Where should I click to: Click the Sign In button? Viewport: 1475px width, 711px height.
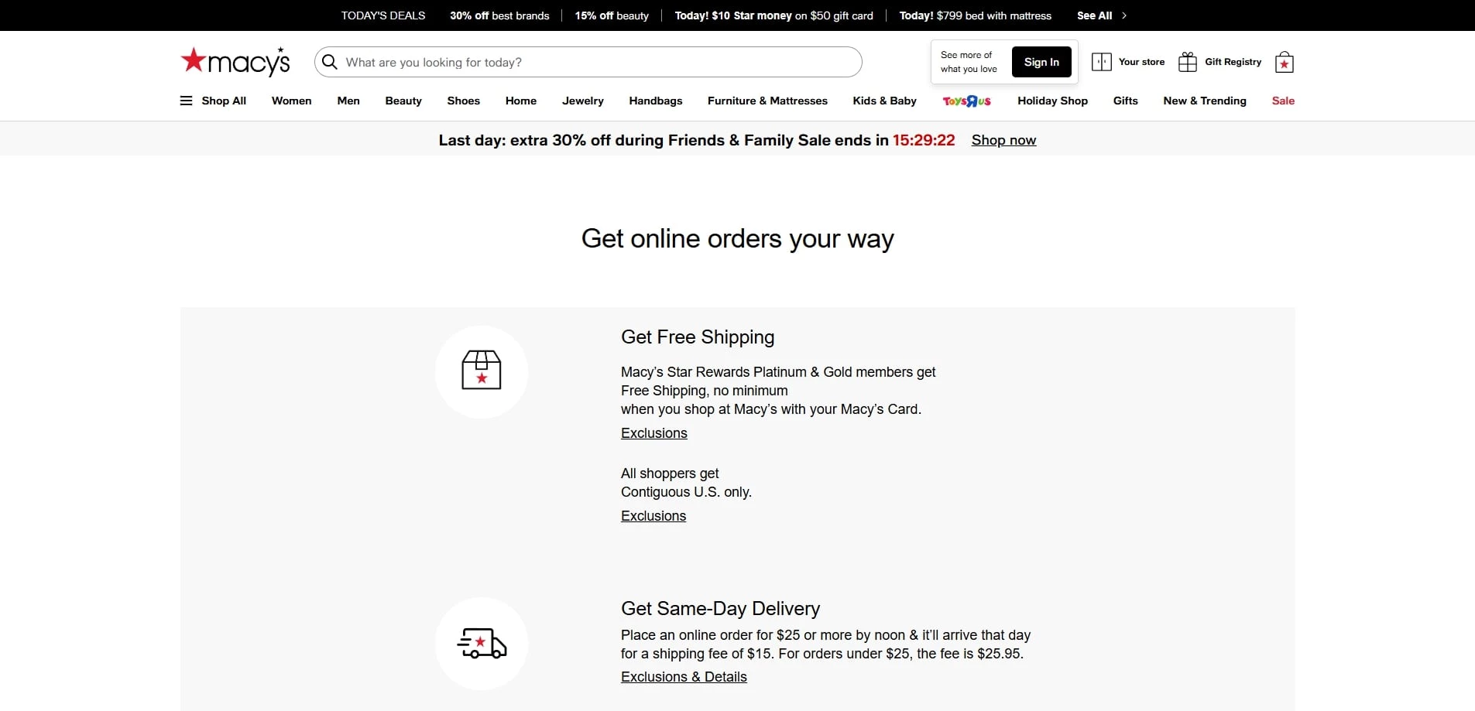click(1041, 62)
